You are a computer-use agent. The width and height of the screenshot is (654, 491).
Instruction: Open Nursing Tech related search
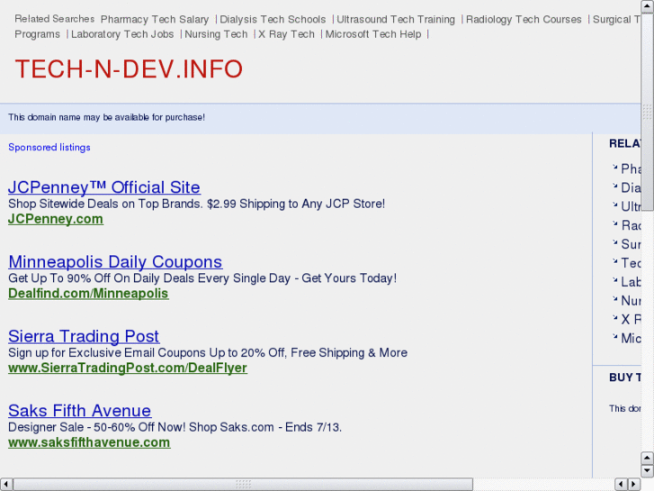[x=216, y=34]
